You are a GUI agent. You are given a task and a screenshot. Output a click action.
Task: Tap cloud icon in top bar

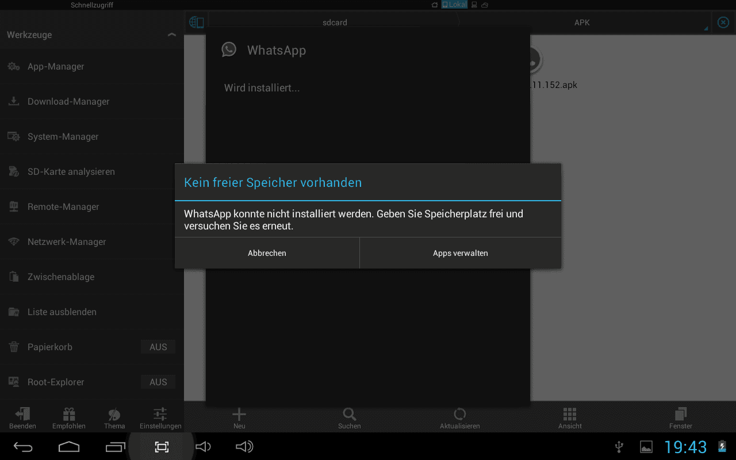[x=485, y=5]
